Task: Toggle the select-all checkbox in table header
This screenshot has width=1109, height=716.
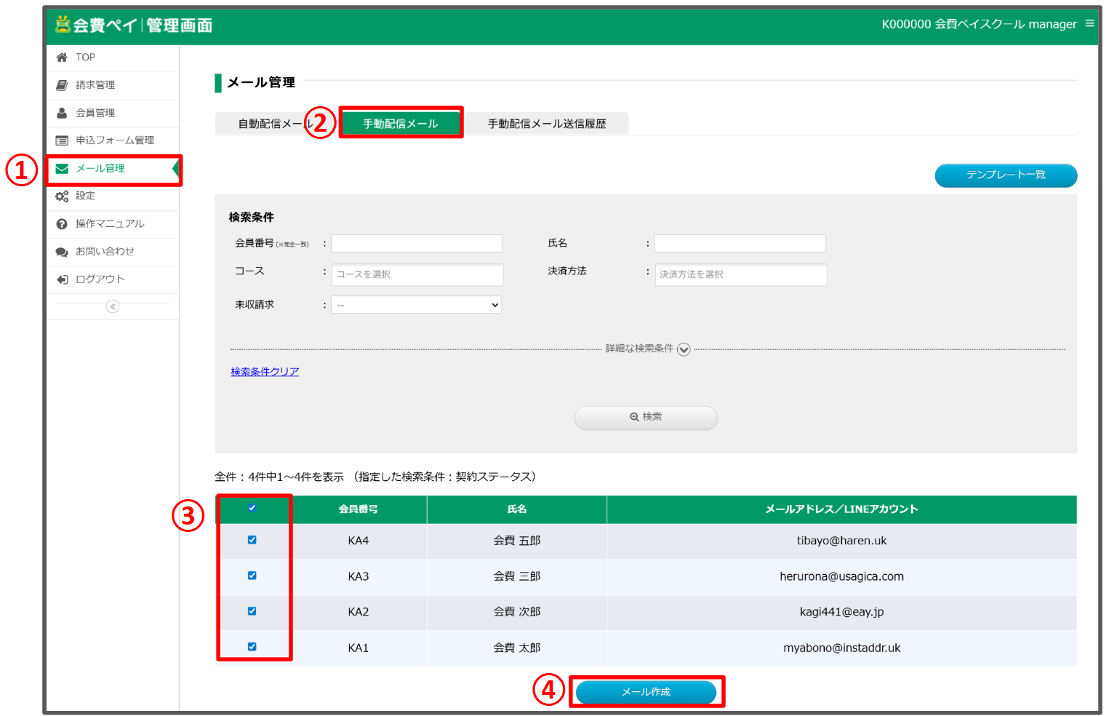Action: pos(252,508)
